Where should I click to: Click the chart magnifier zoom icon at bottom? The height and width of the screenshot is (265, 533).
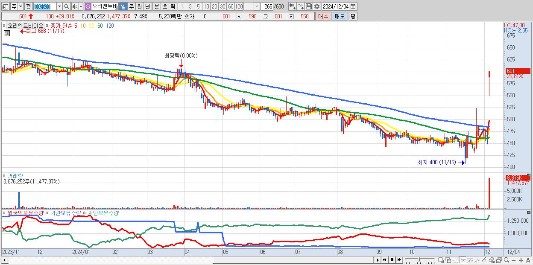[x=507, y=260]
